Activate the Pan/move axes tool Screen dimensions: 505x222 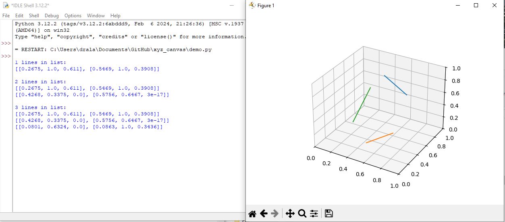[290, 214]
